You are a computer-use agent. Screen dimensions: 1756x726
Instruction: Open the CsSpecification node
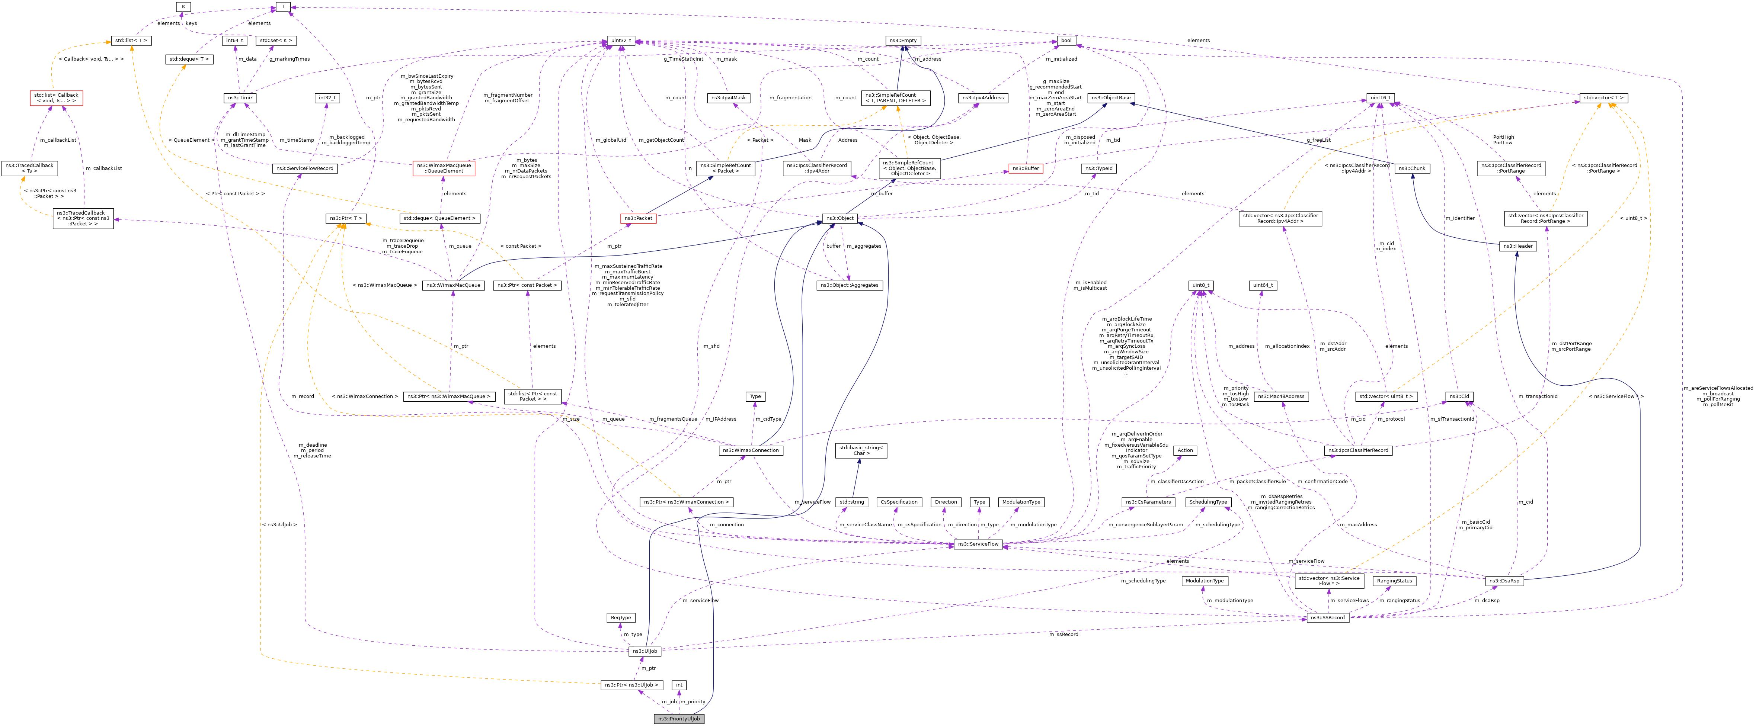899,502
